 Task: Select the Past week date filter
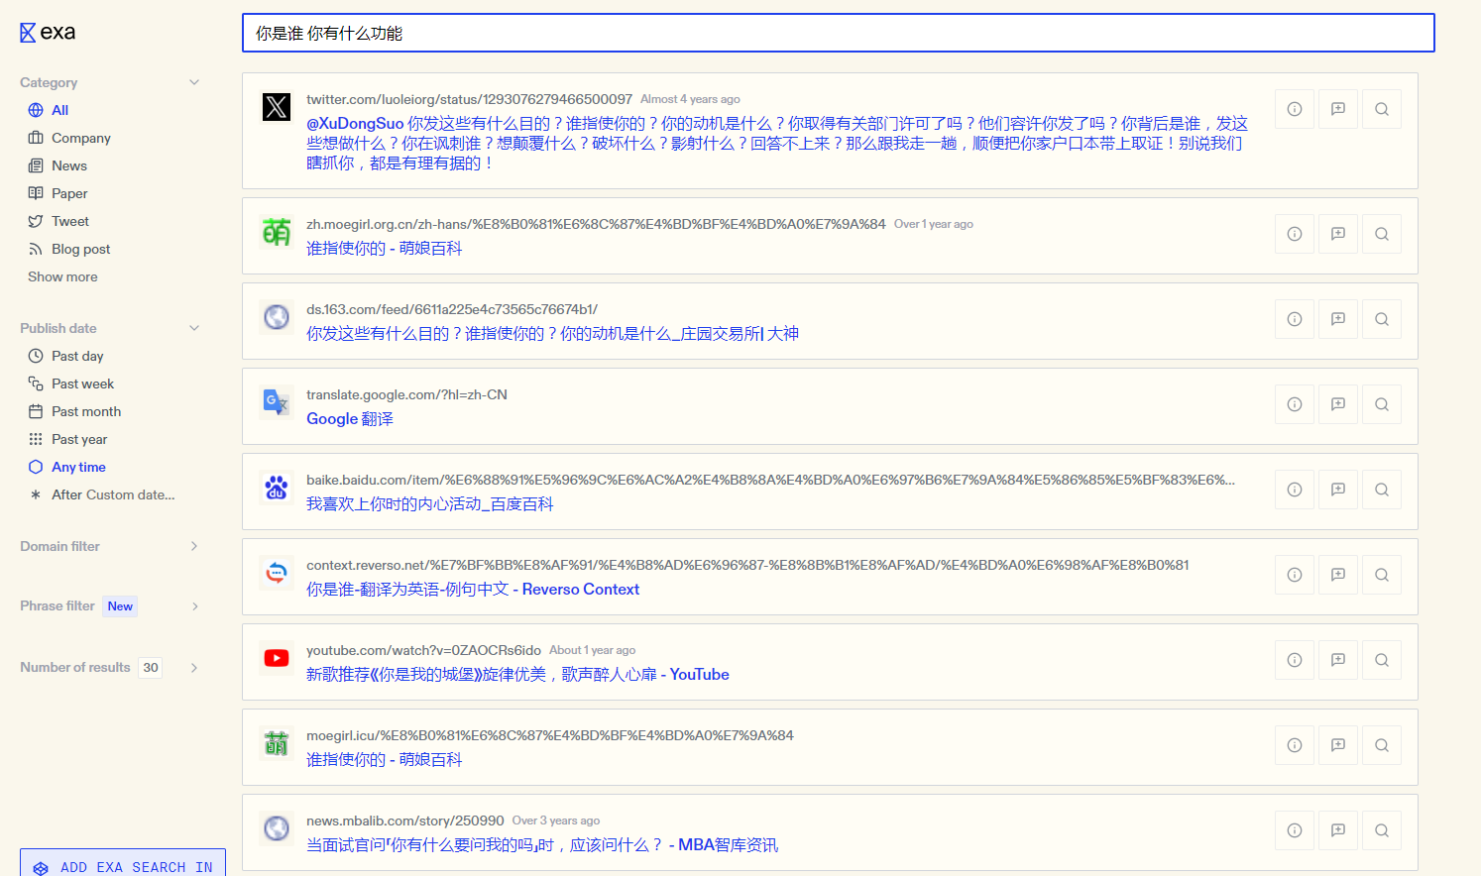click(70, 383)
